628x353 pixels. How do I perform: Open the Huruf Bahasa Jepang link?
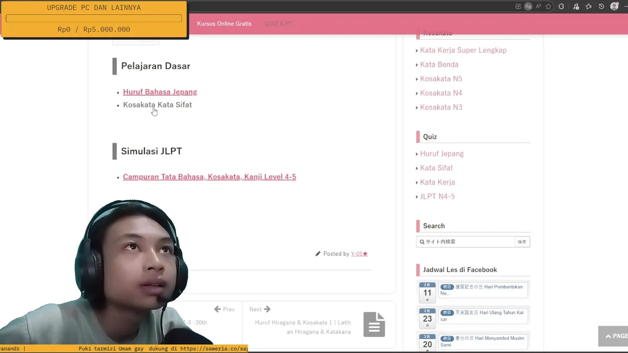(160, 92)
